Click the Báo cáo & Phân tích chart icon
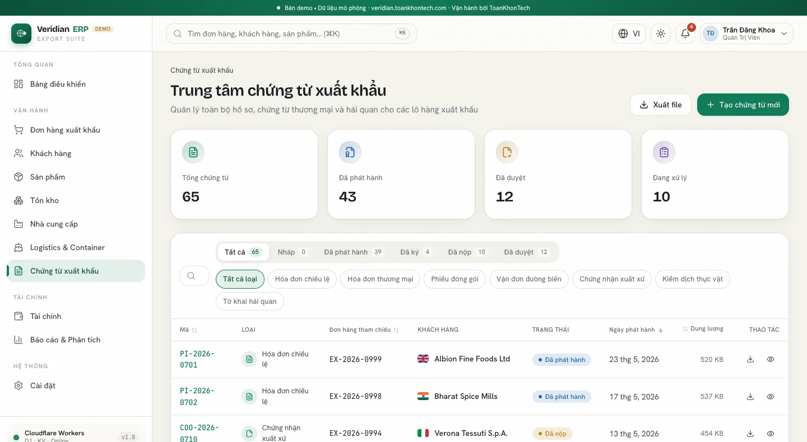The image size is (807, 442). pyautogui.click(x=18, y=340)
